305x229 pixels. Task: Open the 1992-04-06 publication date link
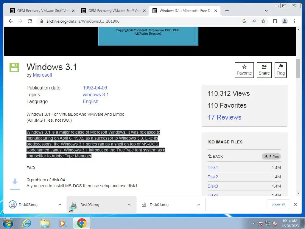pyautogui.click(x=95, y=88)
